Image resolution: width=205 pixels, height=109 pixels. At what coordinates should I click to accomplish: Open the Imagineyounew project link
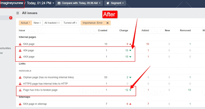(x=12, y=3)
